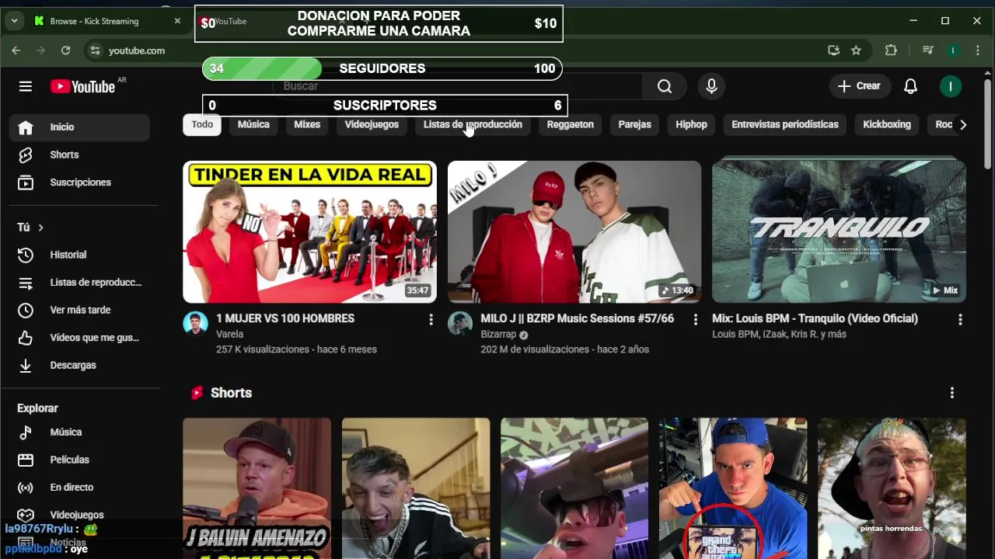Open Ver más tarde in sidebar

click(79, 310)
